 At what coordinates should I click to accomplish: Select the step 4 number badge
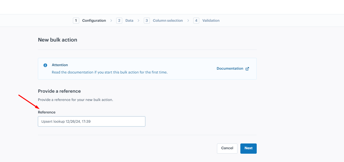[x=196, y=20]
